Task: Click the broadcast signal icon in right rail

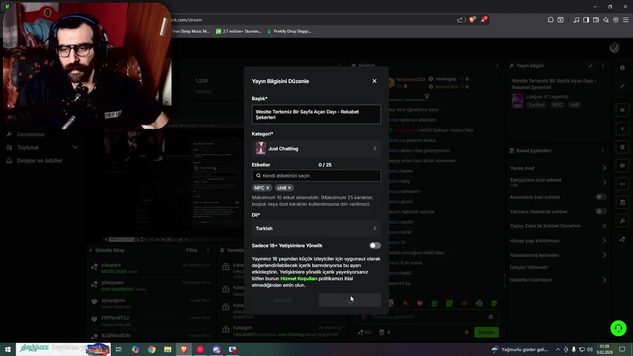Action: coord(622,184)
